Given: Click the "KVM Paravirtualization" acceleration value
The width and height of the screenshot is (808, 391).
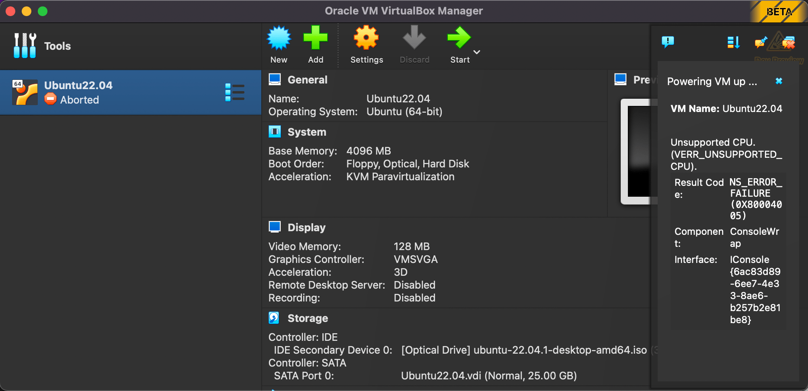Looking at the screenshot, I should tap(400, 177).
